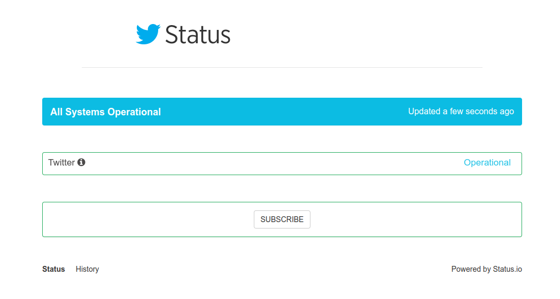Follow the Powered by Status.io link
Screen dimensions: 560x299
pyautogui.click(x=486, y=269)
